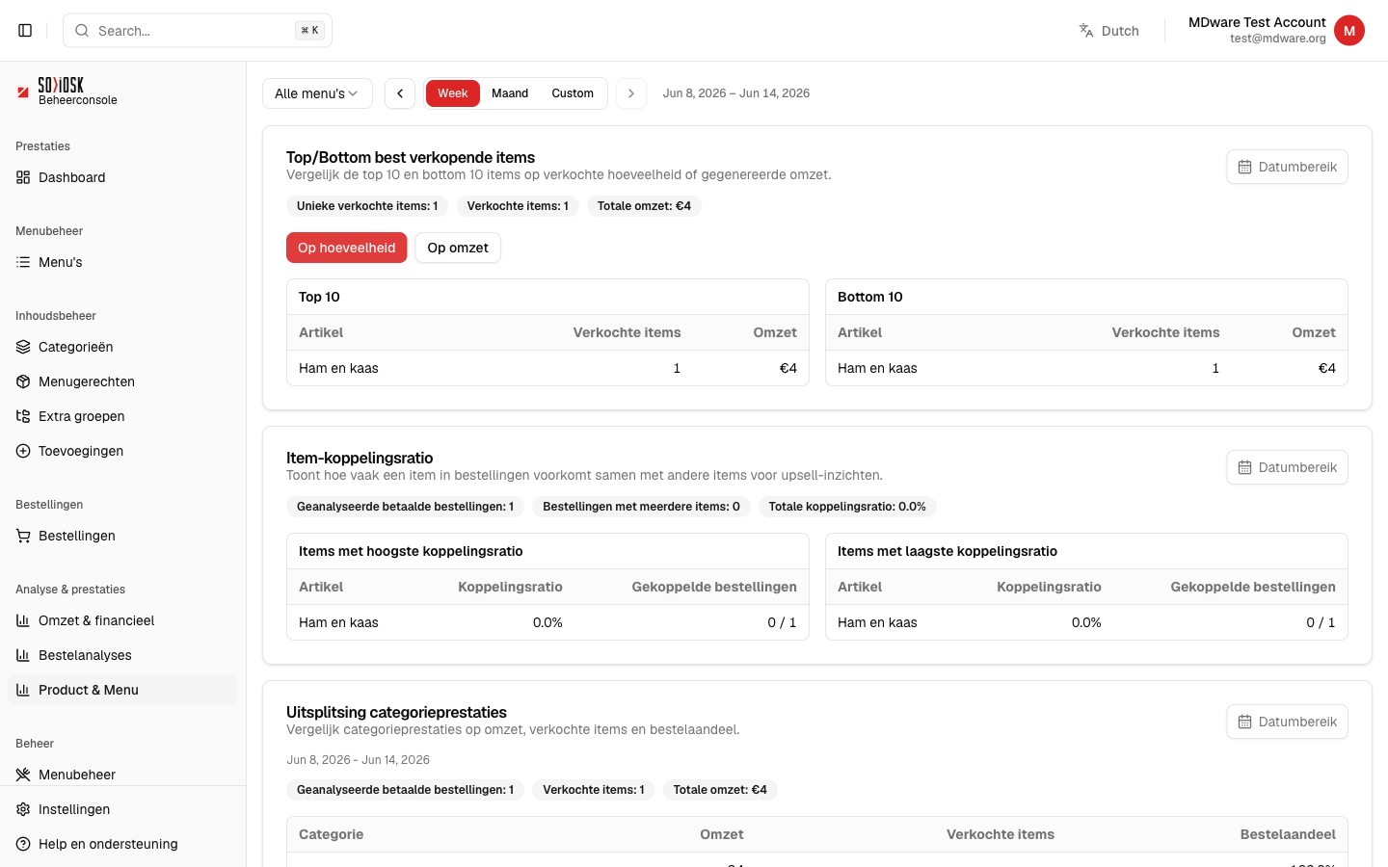Click the Menu's list icon
1388x867 pixels.
click(x=23, y=262)
